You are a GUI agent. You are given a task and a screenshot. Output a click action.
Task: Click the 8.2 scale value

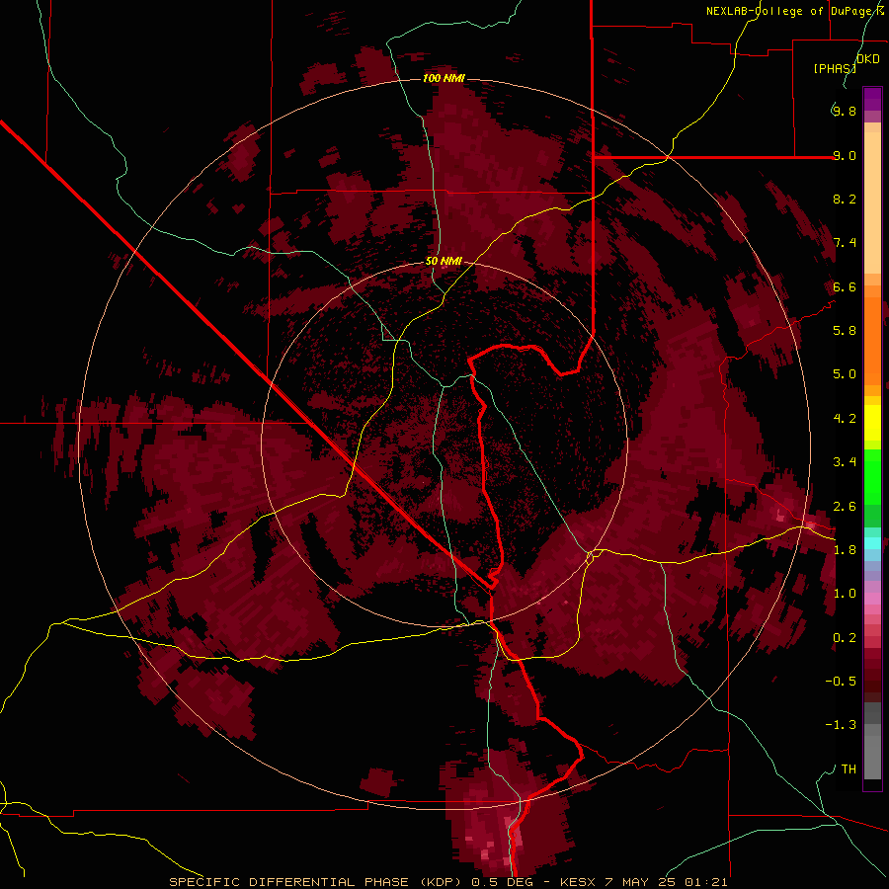[845, 199]
